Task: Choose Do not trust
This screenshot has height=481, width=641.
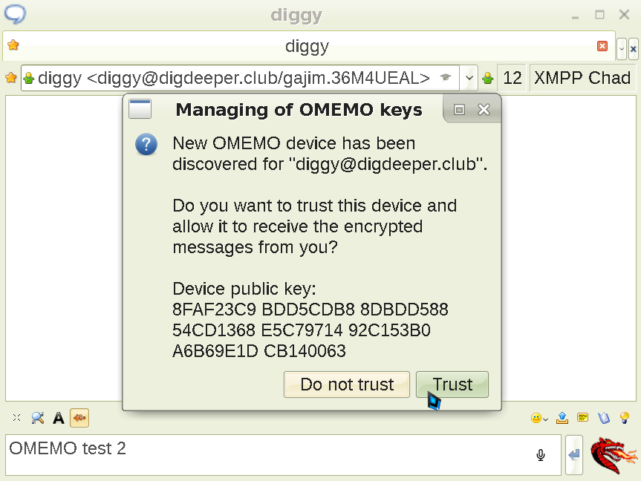Action: pyautogui.click(x=346, y=385)
